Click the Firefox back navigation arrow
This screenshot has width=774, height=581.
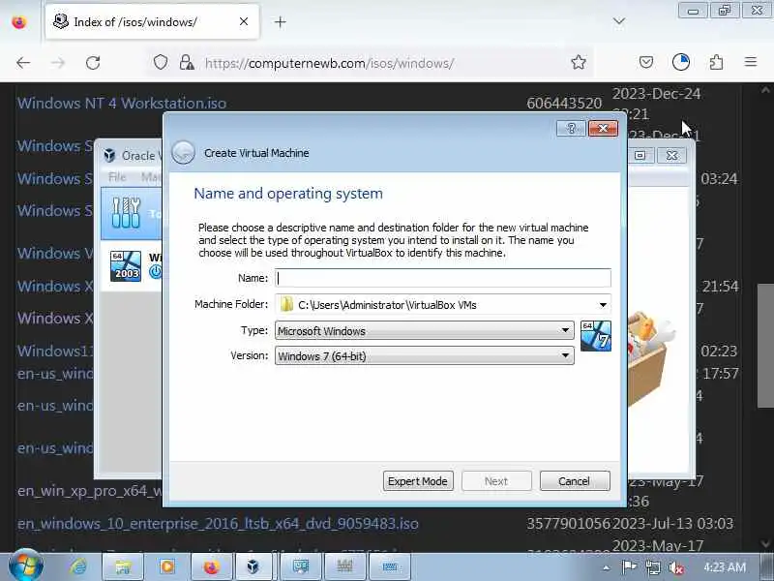[23, 63]
